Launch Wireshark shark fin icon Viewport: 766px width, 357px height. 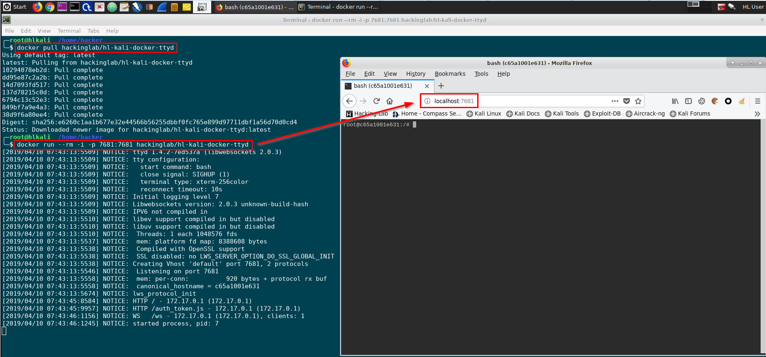(x=162, y=7)
